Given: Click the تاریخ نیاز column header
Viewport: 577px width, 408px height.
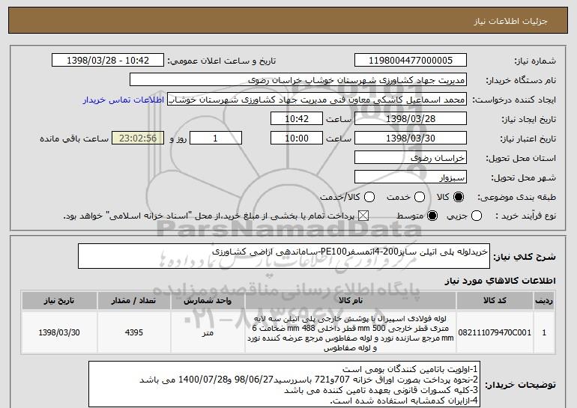Looking at the screenshot, I should pos(59,301).
